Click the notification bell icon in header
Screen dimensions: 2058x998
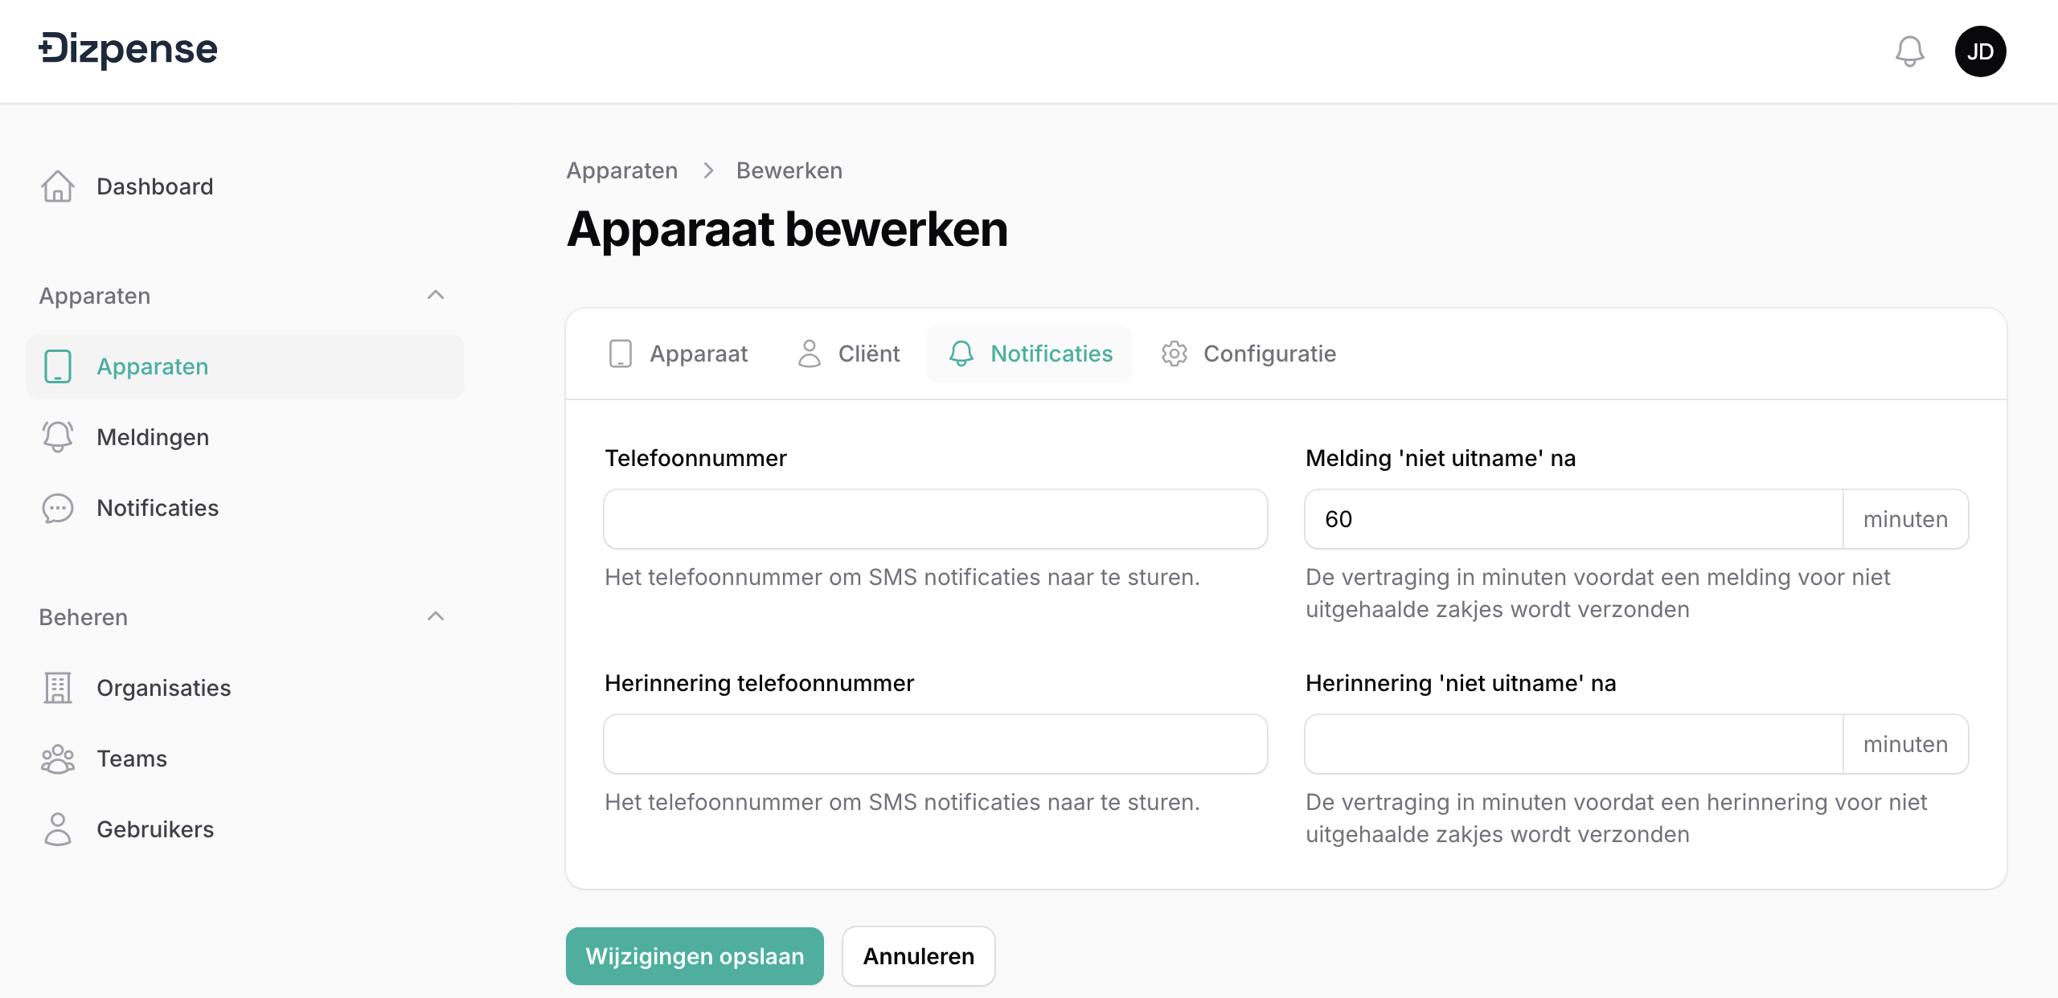pos(1909,51)
